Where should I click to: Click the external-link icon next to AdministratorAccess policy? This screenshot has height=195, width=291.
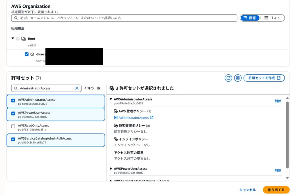pos(152,117)
